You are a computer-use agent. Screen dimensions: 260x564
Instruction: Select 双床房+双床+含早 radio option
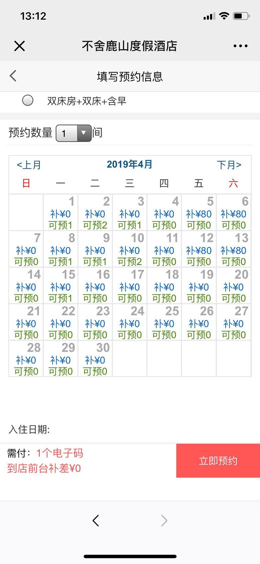[x=28, y=100]
